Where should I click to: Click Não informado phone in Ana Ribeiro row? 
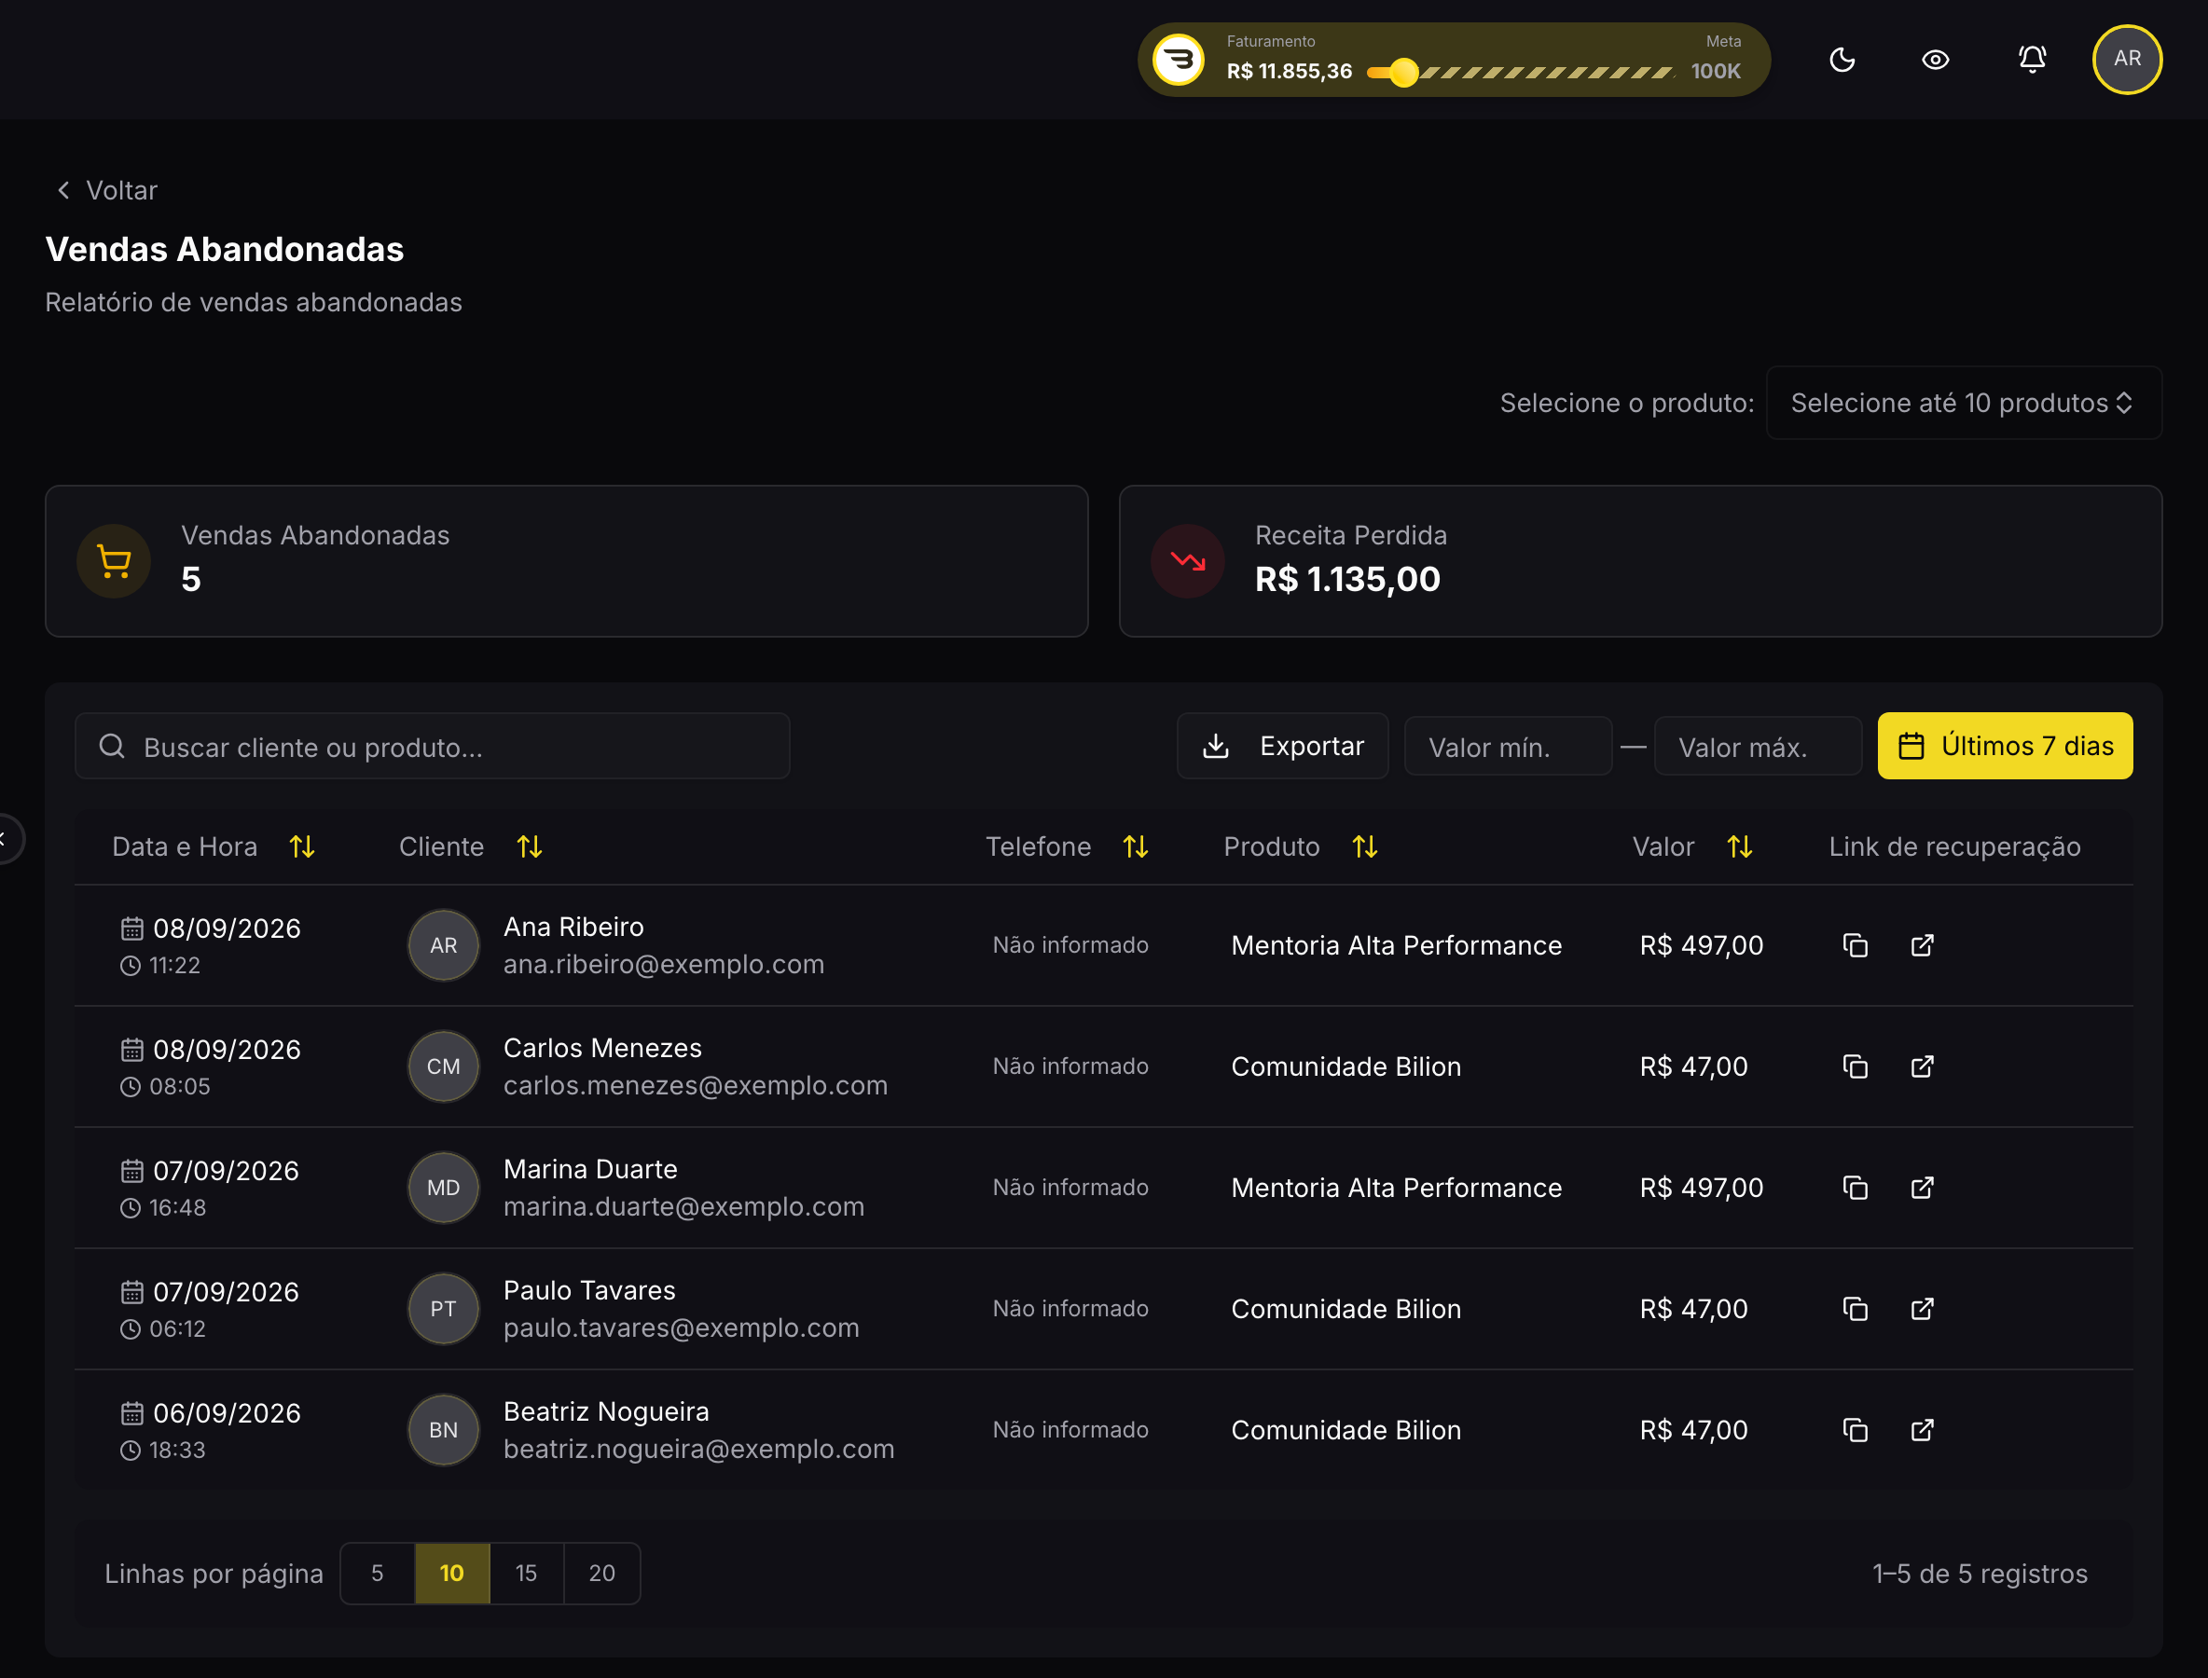1070,945
